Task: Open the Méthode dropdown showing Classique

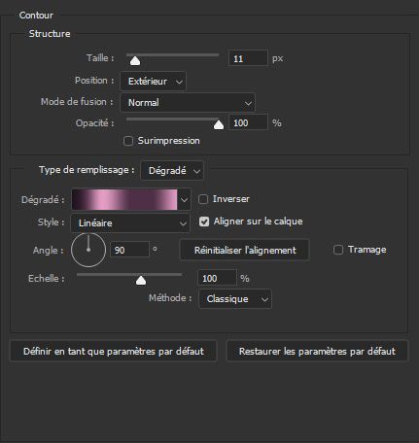Action: point(235,298)
